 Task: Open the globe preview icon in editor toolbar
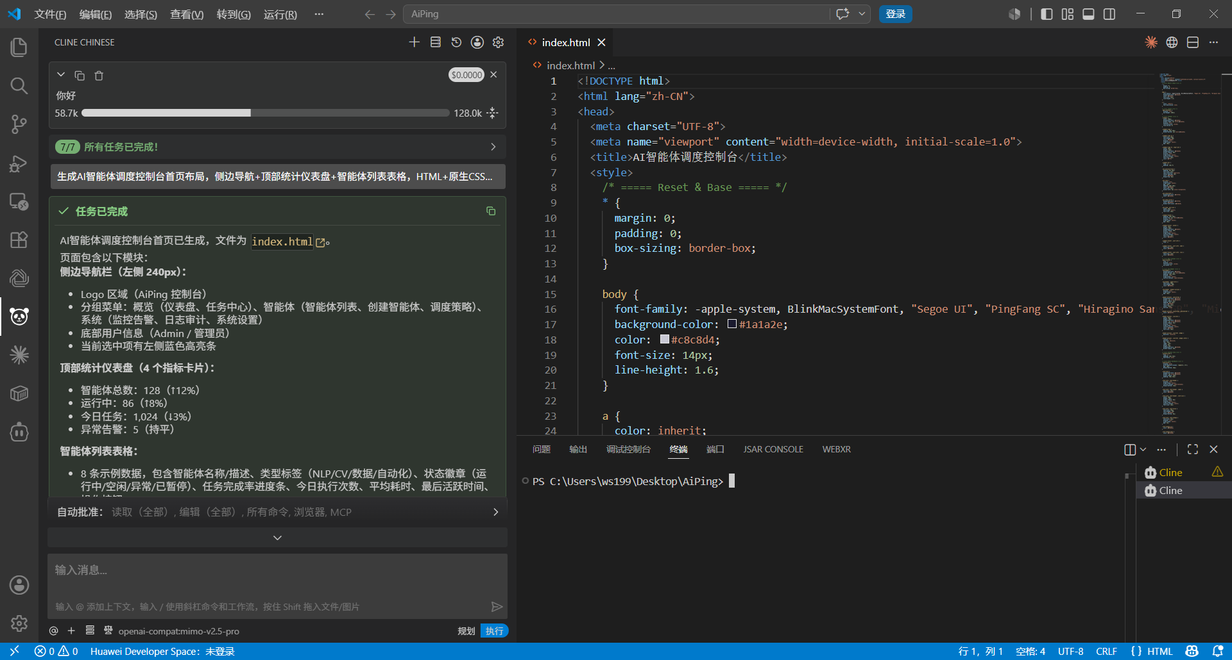[1172, 42]
